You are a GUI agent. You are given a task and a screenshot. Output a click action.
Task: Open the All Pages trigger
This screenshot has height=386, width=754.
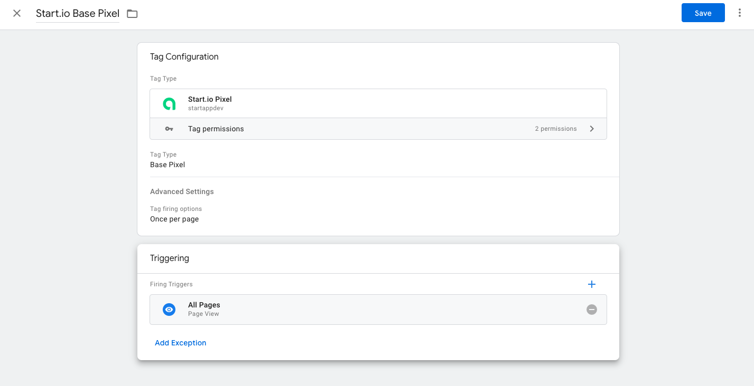pos(378,310)
